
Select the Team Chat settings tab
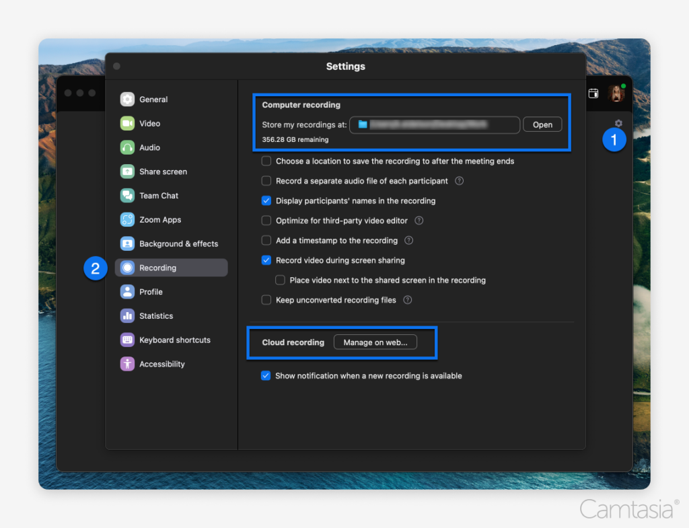coord(172,196)
